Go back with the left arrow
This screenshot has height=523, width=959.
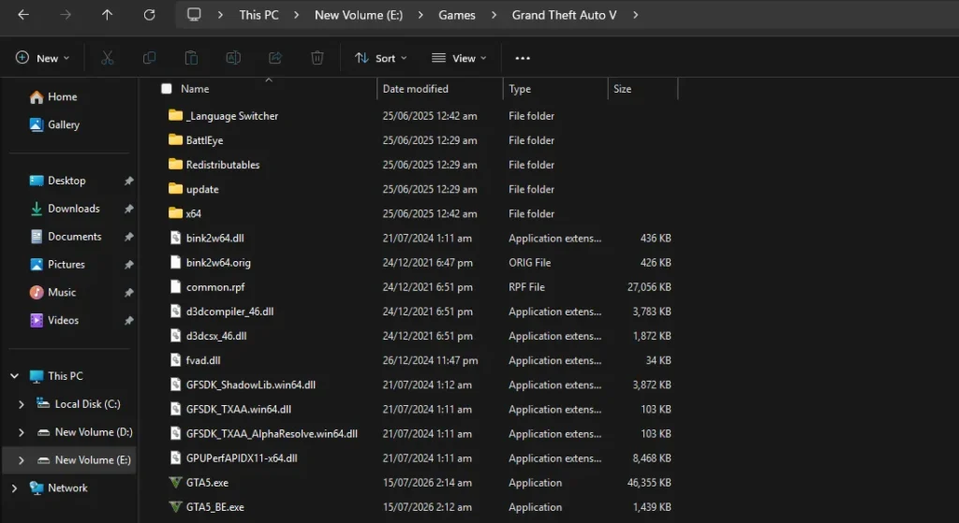23,15
